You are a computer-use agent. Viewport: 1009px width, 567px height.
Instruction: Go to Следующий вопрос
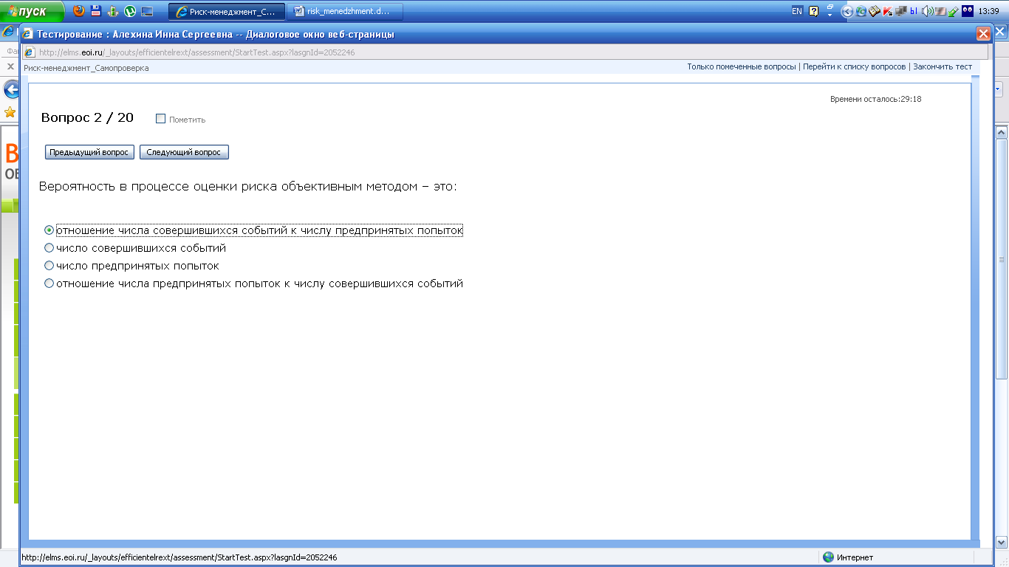pos(184,152)
